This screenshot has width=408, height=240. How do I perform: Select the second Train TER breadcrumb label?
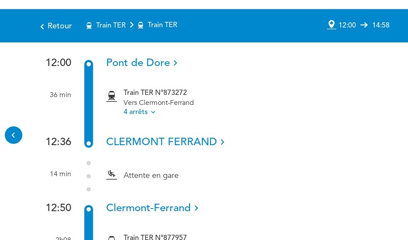point(163,25)
